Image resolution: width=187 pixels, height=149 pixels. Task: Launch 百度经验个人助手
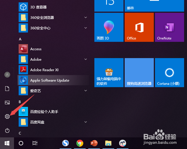53,112
